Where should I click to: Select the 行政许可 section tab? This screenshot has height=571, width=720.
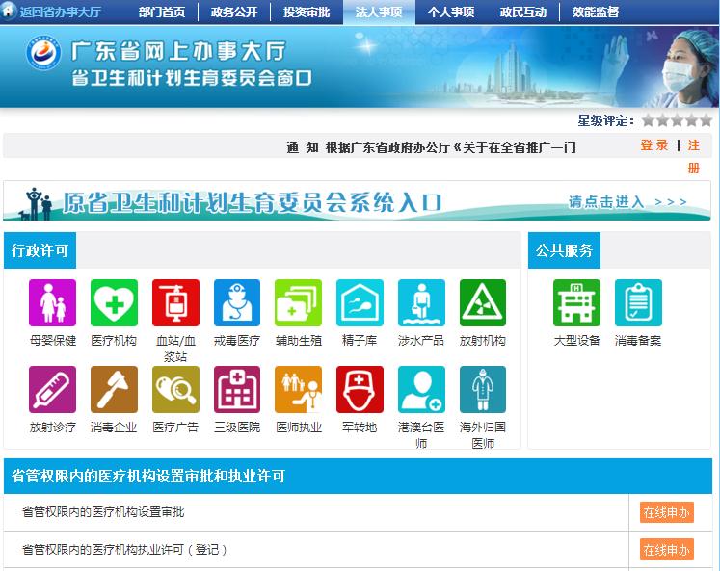click(40, 250)
